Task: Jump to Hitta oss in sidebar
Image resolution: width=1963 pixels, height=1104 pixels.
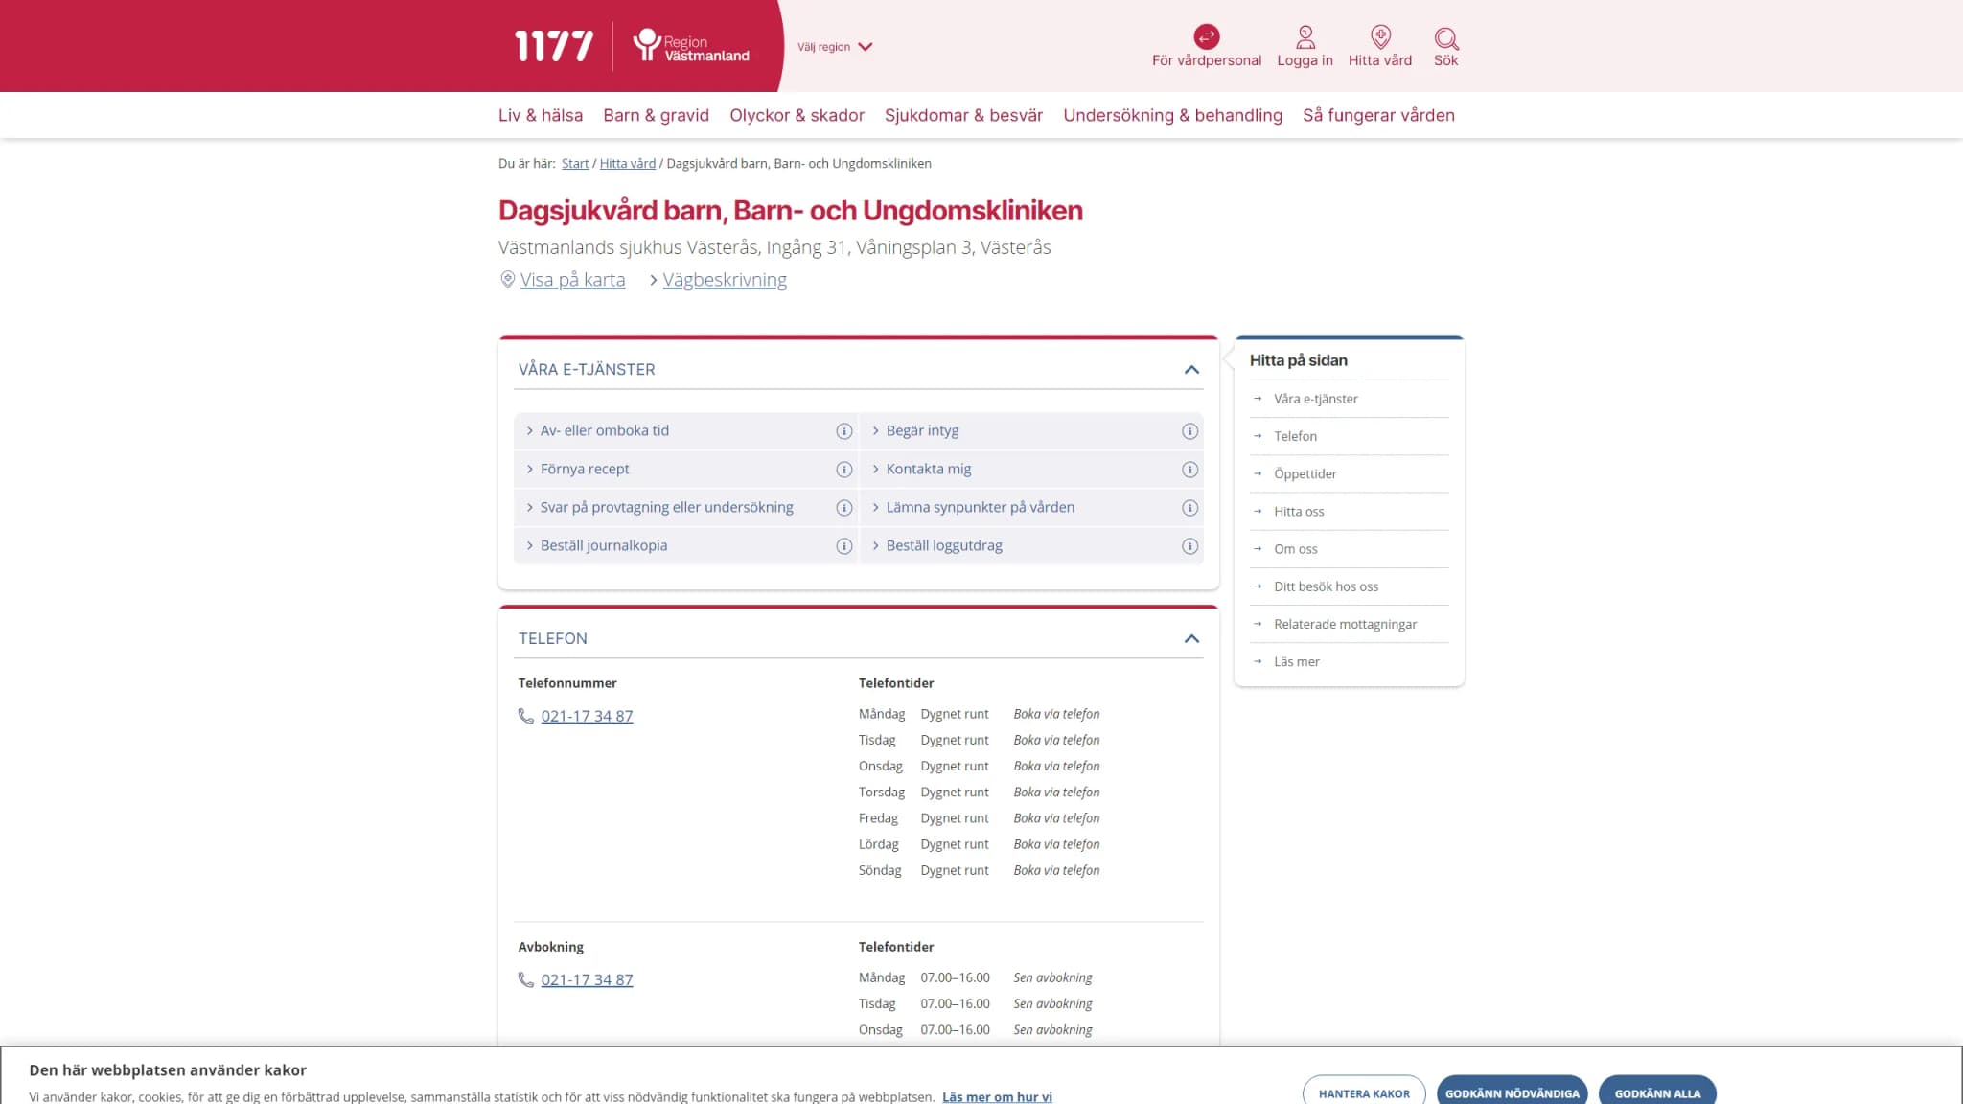Action: [x=1299, y=511]
